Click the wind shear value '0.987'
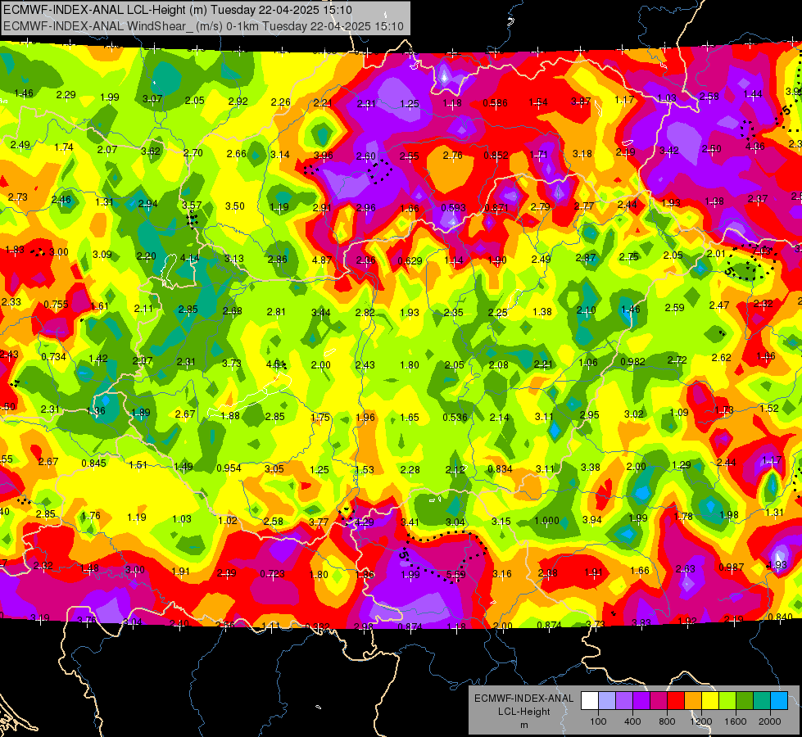The image size is (802, 737). click(x=731, y=567)
